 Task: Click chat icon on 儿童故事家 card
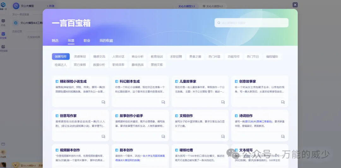click(x=223, y=102)
